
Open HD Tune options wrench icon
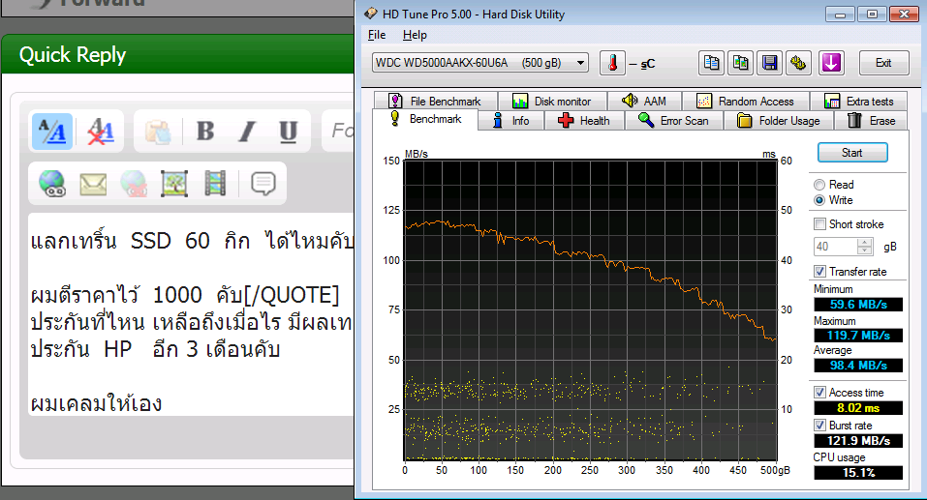(x=798, y=63)
